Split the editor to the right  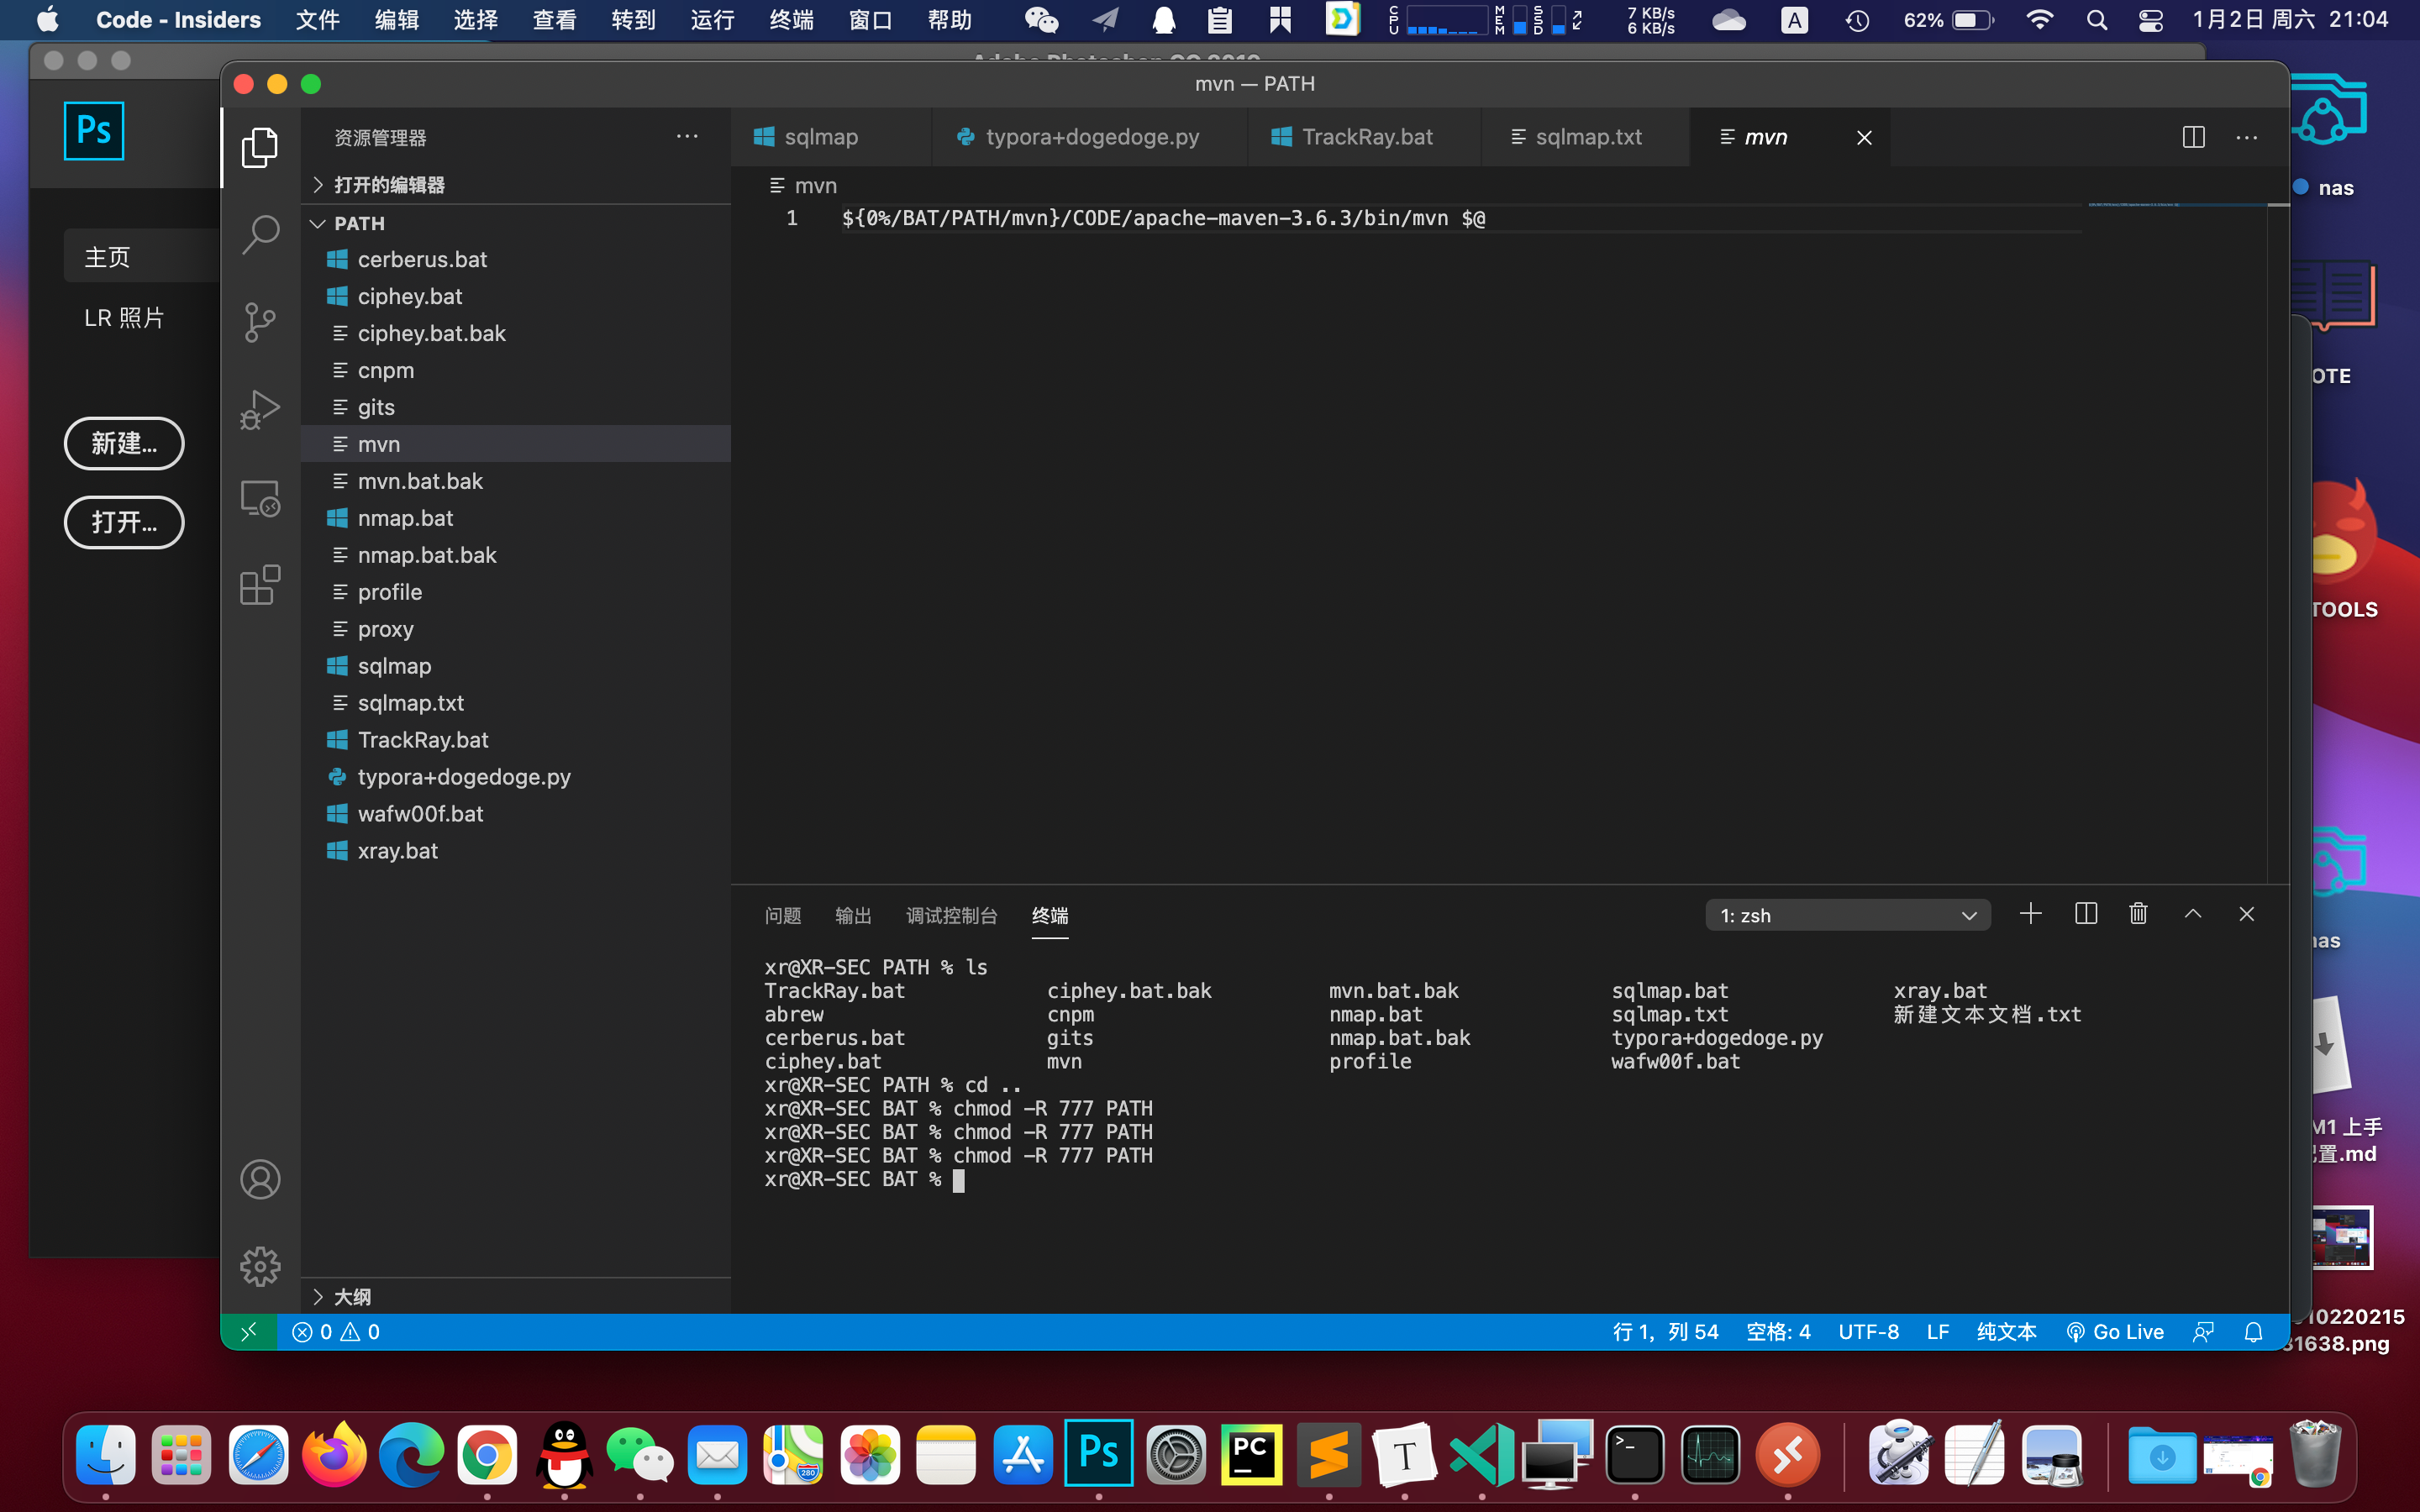coord(2193,137)
